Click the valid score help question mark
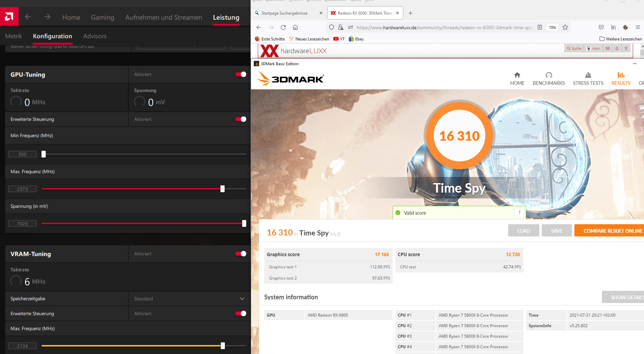 tap(519, 213)
